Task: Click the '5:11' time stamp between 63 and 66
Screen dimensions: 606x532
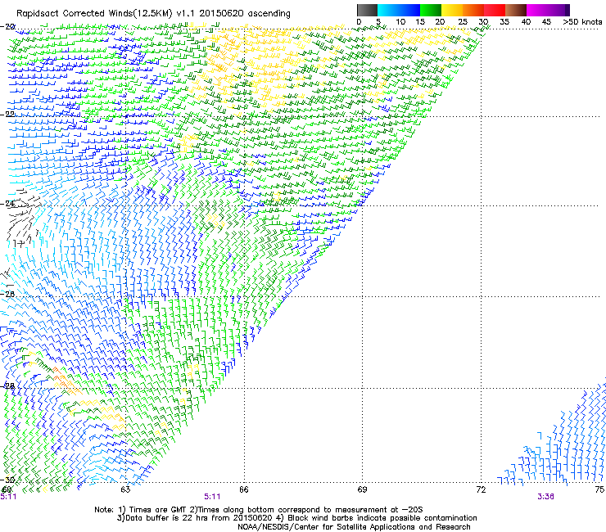Action: click(212, 497)
